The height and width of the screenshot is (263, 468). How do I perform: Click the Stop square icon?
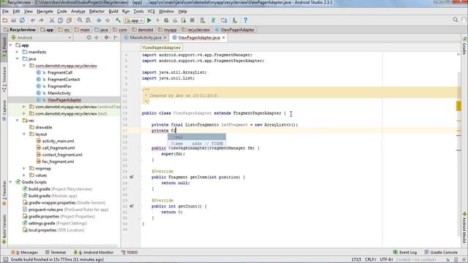tap(192, 20)
